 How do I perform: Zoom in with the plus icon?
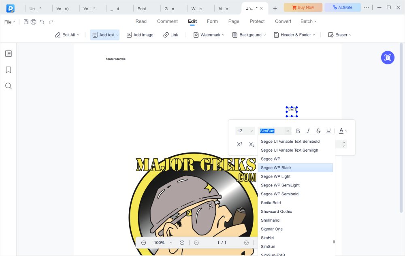point(182,243)
